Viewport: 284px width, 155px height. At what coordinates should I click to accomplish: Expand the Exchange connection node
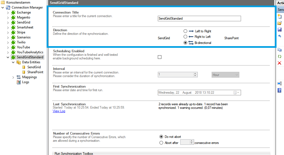pos(8,13)
